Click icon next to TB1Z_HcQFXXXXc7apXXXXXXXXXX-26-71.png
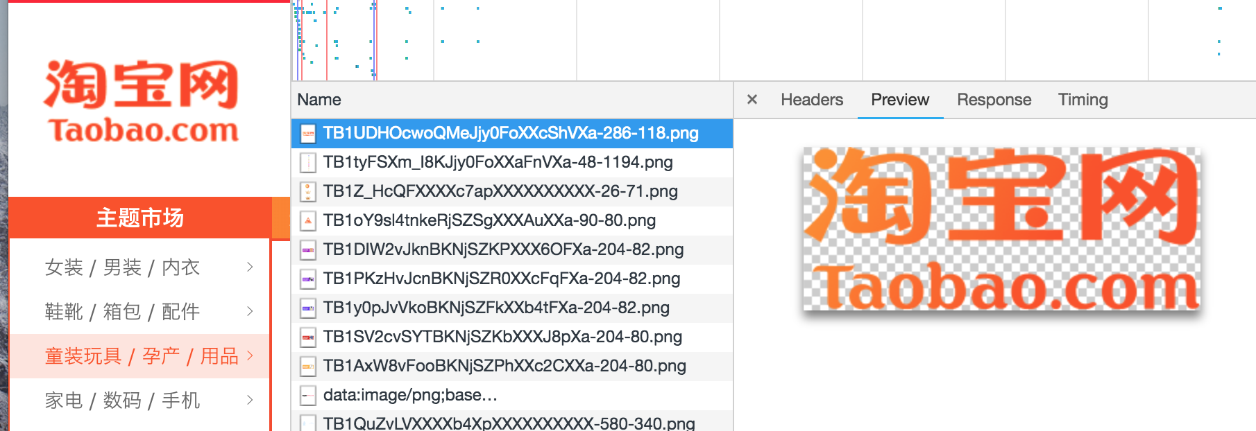The width and height of the screenshot is (1256, 431). pyautogui.click(x=307, y=192)
